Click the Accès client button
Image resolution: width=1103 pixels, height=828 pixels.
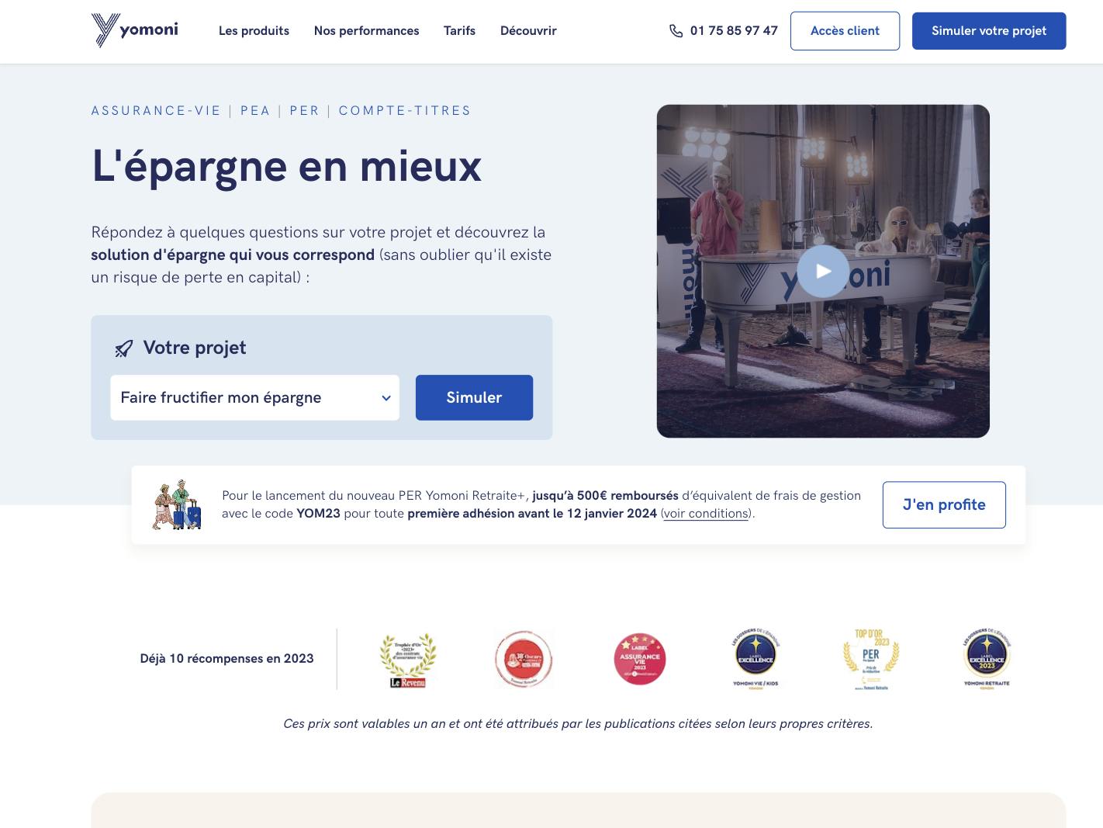(845, 31)
